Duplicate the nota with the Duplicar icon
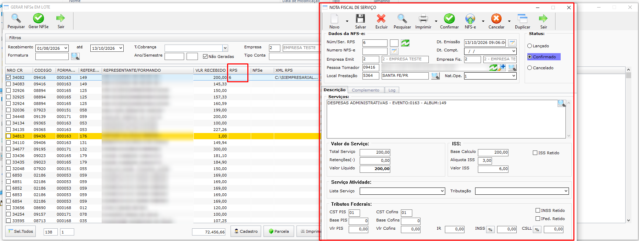 tap(523, 19)
